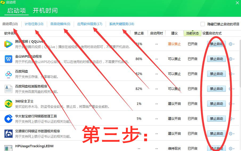Click the 设置启动方式 column header
241x151 pixels.
click(212, 33)
